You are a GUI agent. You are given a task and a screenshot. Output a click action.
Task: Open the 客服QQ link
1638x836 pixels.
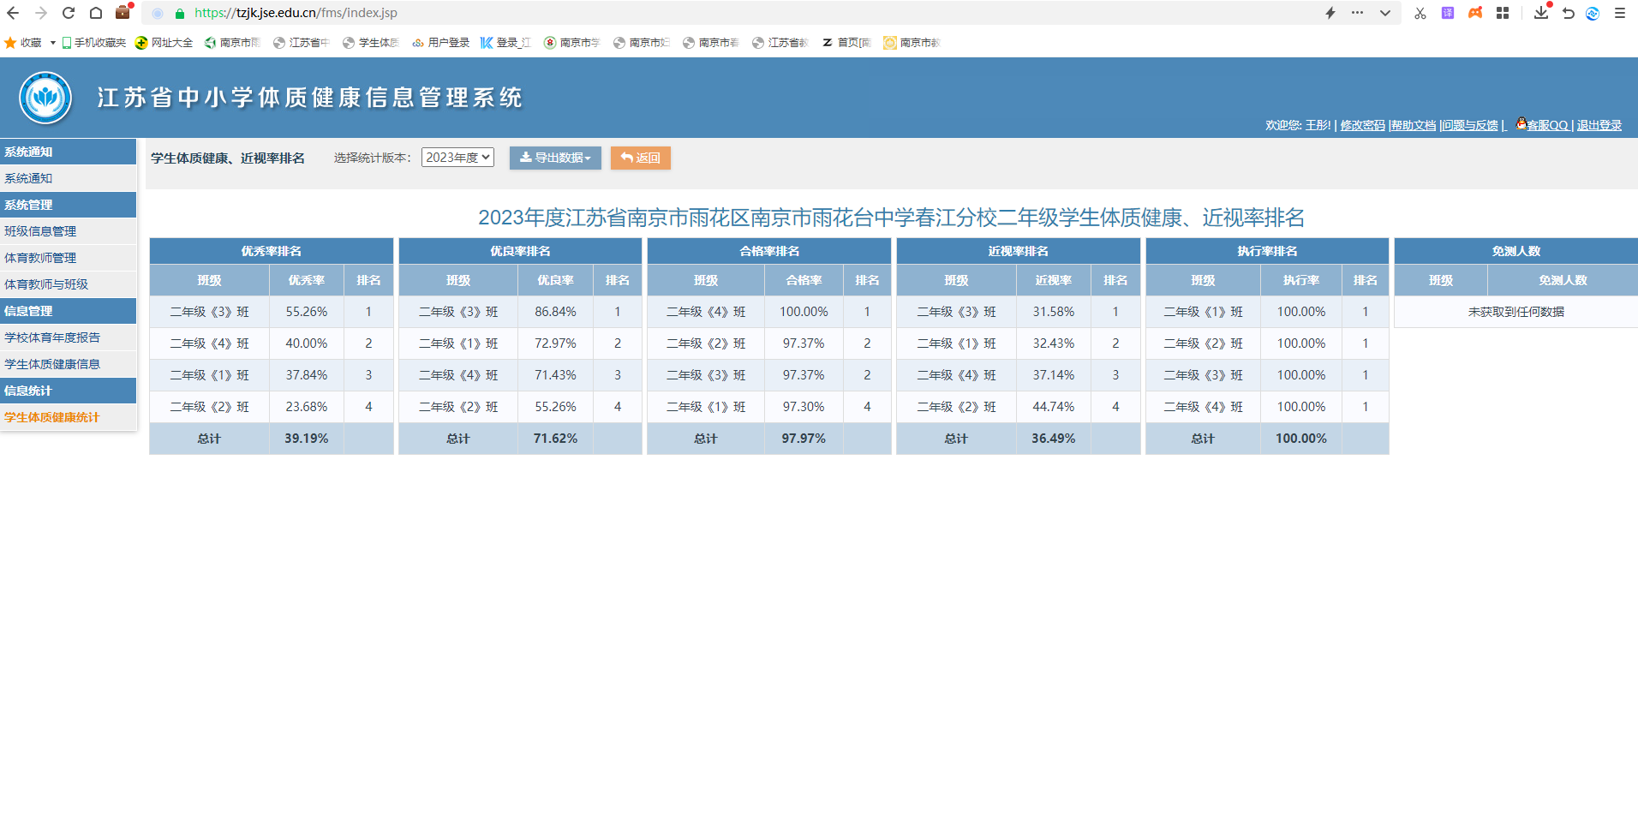click(1547, 125)
